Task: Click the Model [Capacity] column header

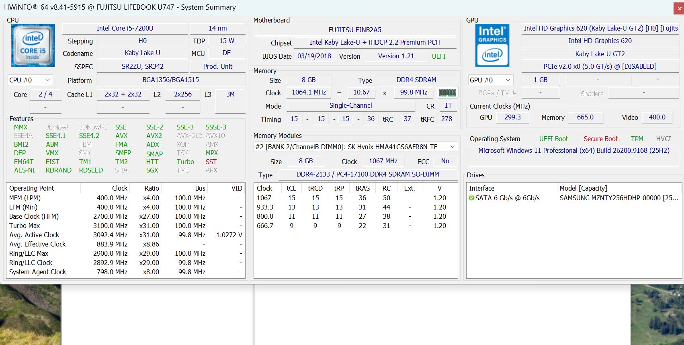Action: click(x=583, y=188)
